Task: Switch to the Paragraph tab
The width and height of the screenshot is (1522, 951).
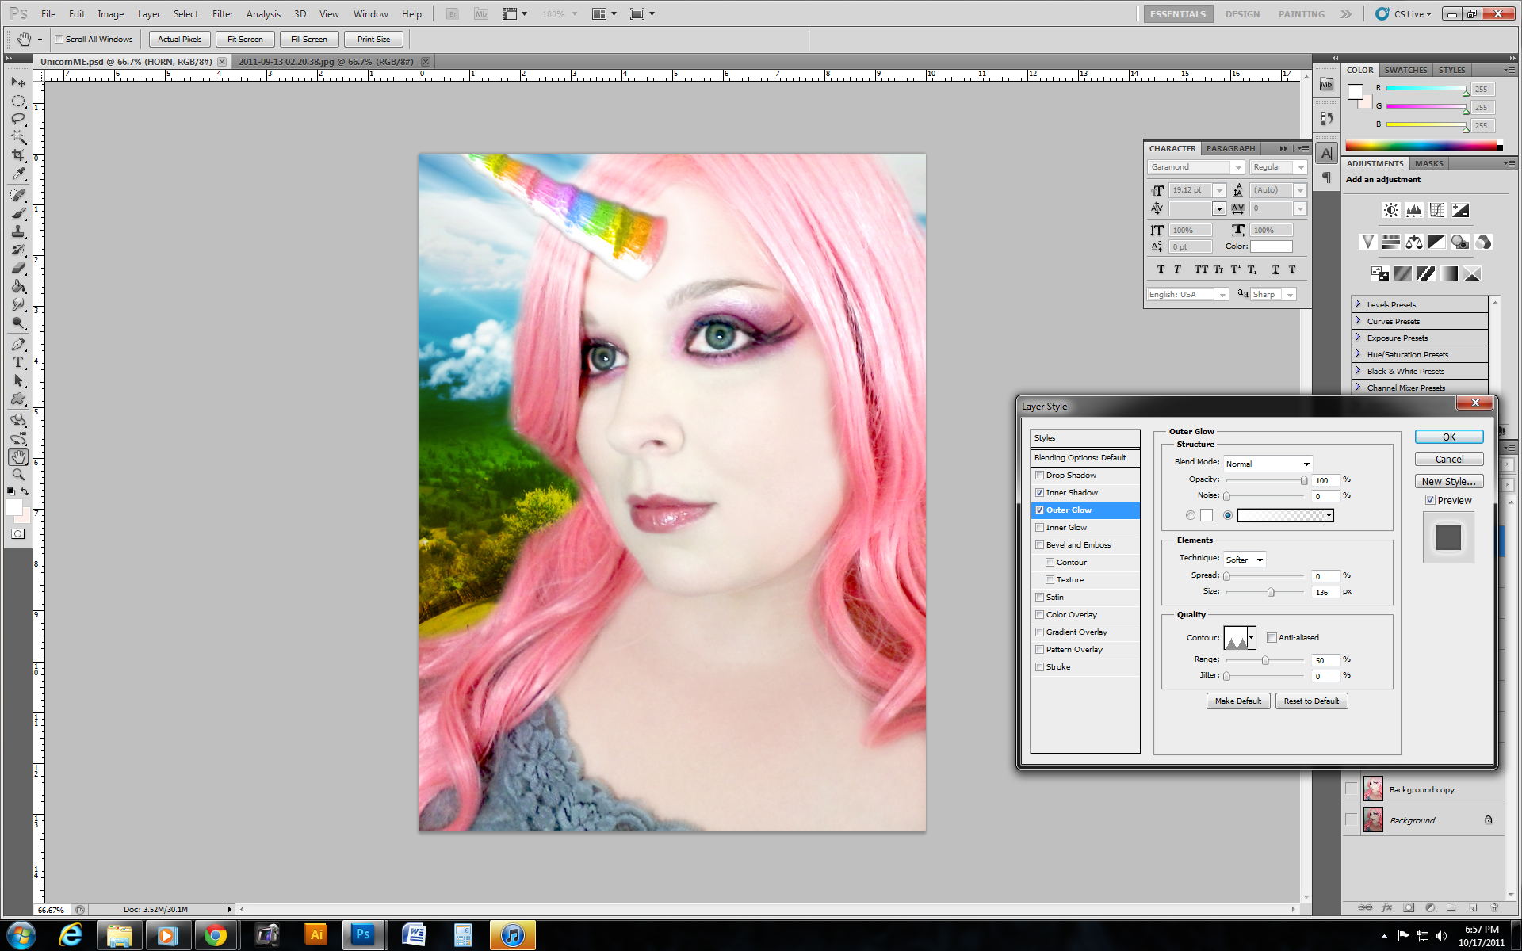Action: (x=1230, y=149)
